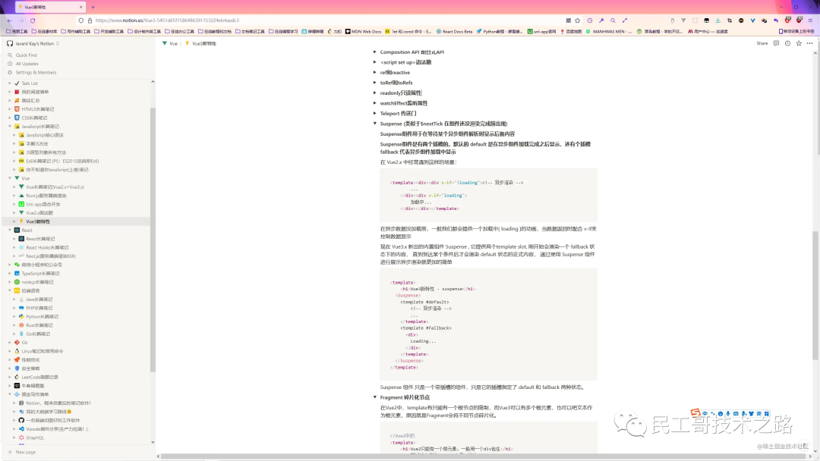820x461 pixels.
Task: Collapse the Vue section in the sidebar
Action: (11, 178)
